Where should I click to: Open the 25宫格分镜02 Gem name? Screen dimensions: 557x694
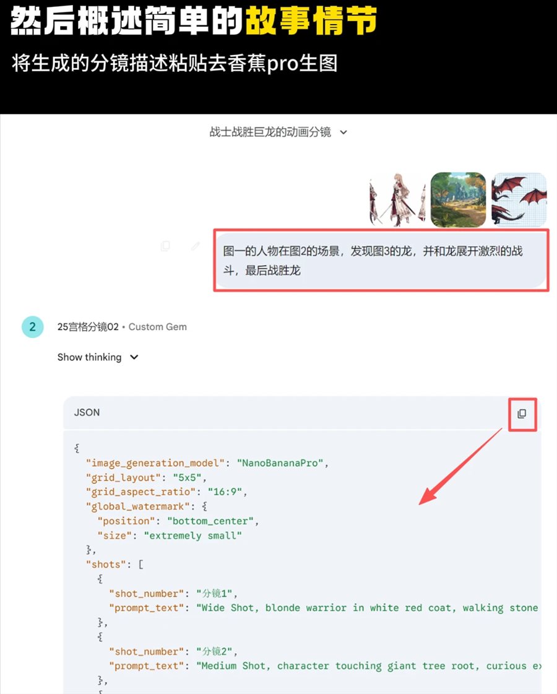coord(88,327)
